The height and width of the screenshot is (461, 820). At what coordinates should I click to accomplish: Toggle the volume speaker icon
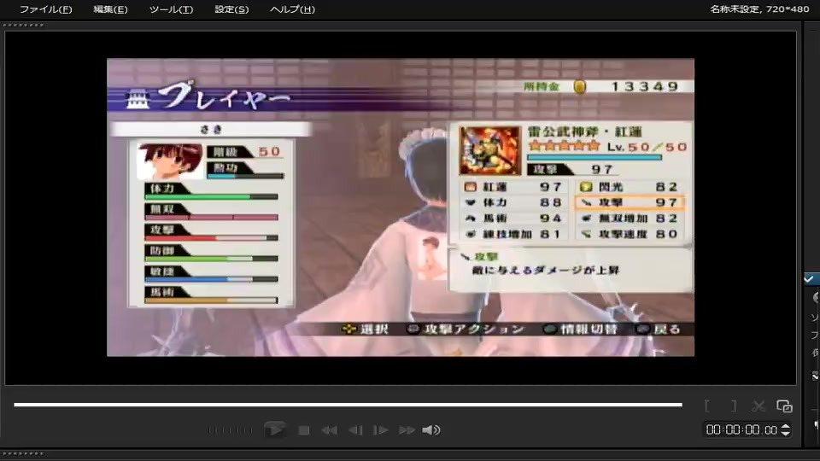coord(431,430)
